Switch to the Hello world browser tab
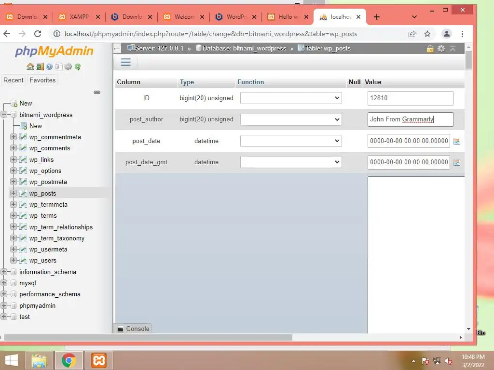Screen dimensions: 494x370 coord(288,17)
